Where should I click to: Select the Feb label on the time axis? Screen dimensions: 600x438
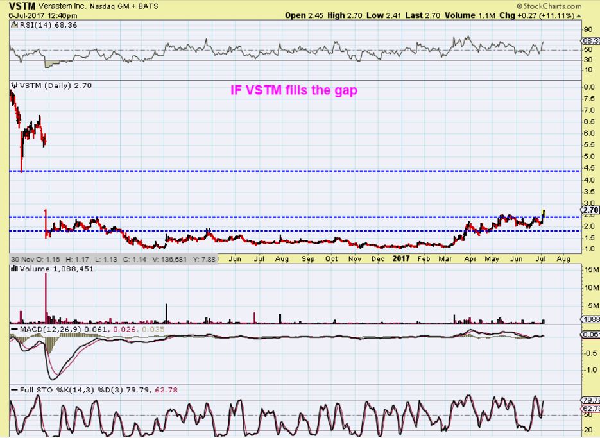[424, 259]
